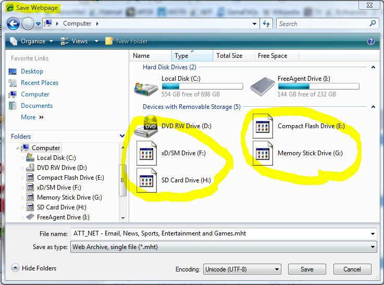Open the recent pages dropdown arrow
This screenshot has height=285, width=384.
pyautogui.click(x=38, y=24)
